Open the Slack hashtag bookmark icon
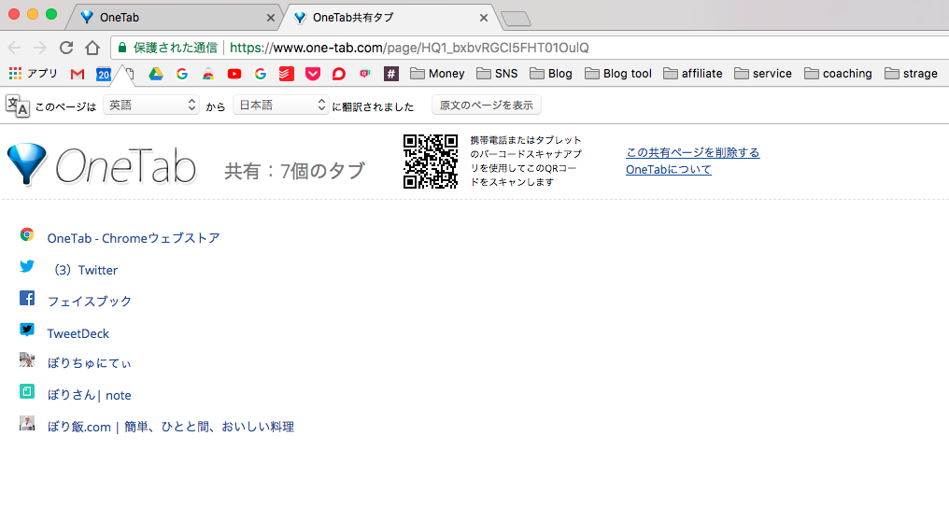 [391, 74]
